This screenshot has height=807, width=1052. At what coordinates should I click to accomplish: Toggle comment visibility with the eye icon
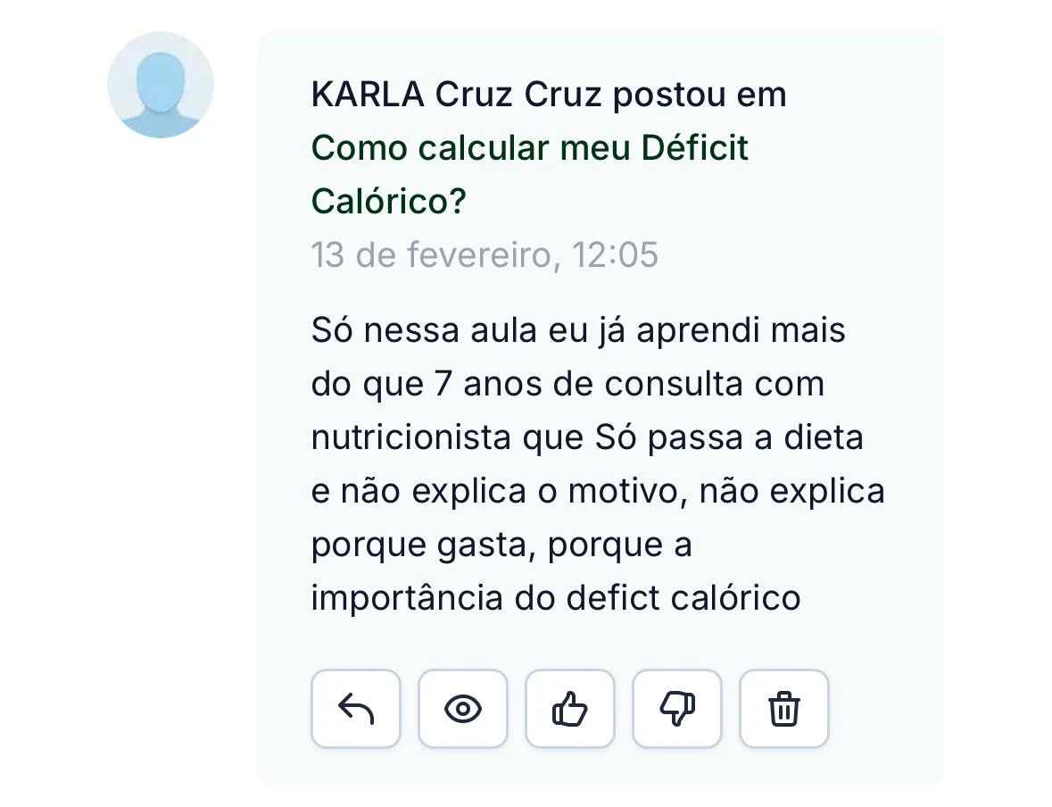pos(462,709)
